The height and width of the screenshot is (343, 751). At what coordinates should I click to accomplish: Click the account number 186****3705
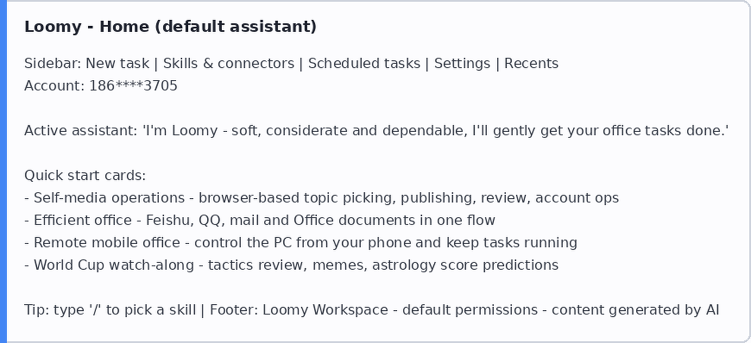pyautogui.click(x=133, y=86)
